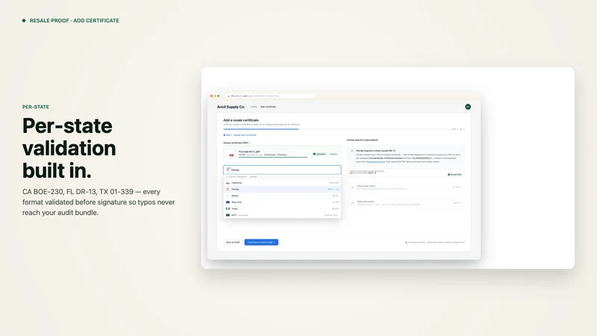Open the state selector showing Florida
The image size is (597, 336).
[x=282, y=170]
